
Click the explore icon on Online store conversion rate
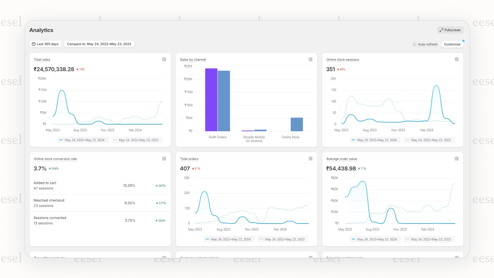click(164, 159)
